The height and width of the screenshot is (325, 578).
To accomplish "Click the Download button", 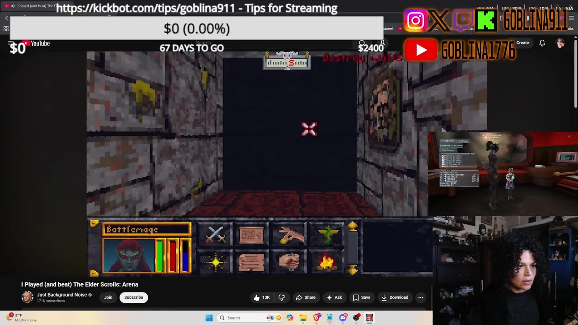I will pos(395,297).
